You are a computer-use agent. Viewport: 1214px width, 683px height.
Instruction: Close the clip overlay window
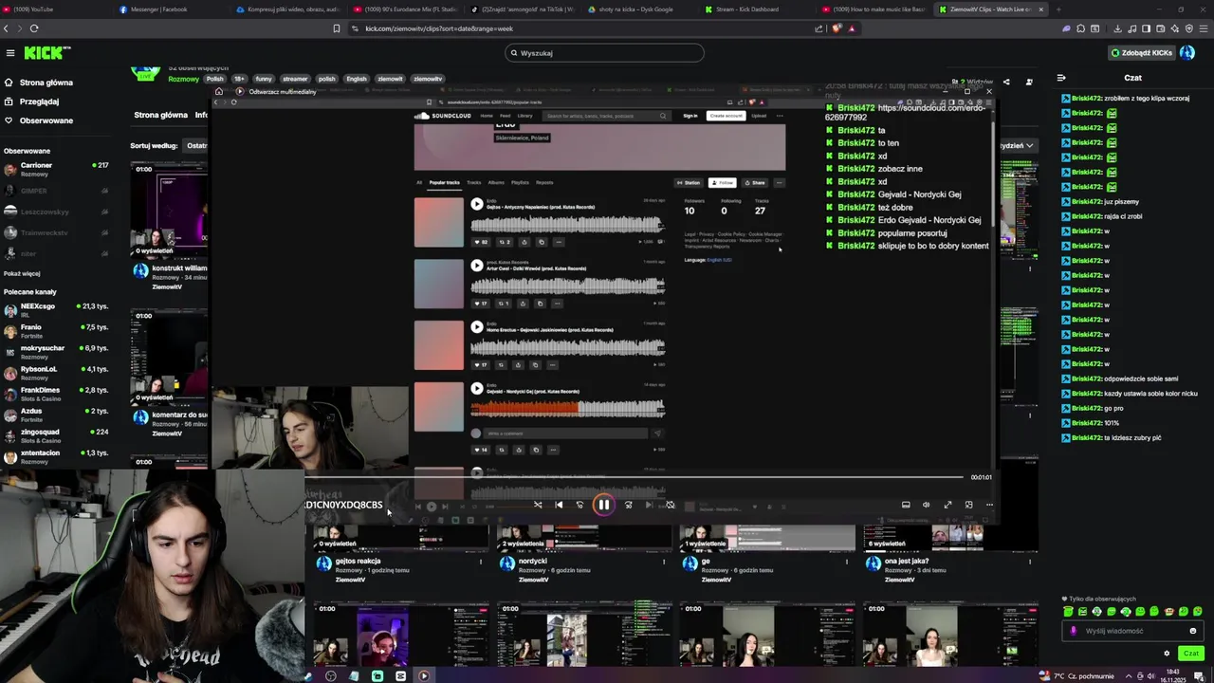point(989,92)
